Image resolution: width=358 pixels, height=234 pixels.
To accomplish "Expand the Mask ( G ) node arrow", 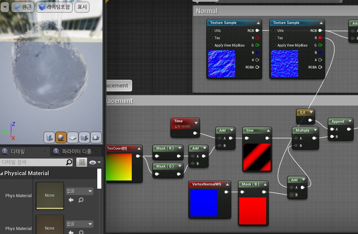I will tap(180, 166).
